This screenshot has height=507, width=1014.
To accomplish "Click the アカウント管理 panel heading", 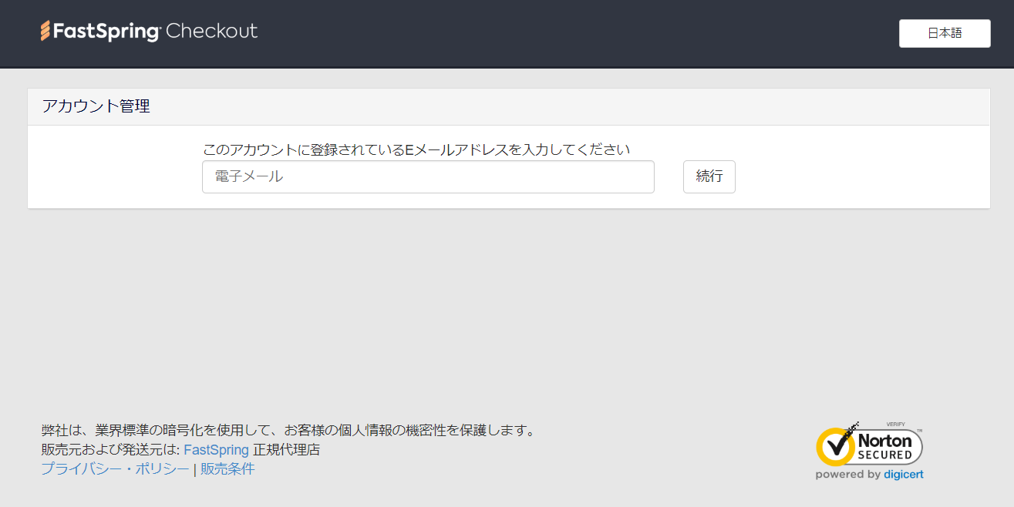I will point(96,106).
